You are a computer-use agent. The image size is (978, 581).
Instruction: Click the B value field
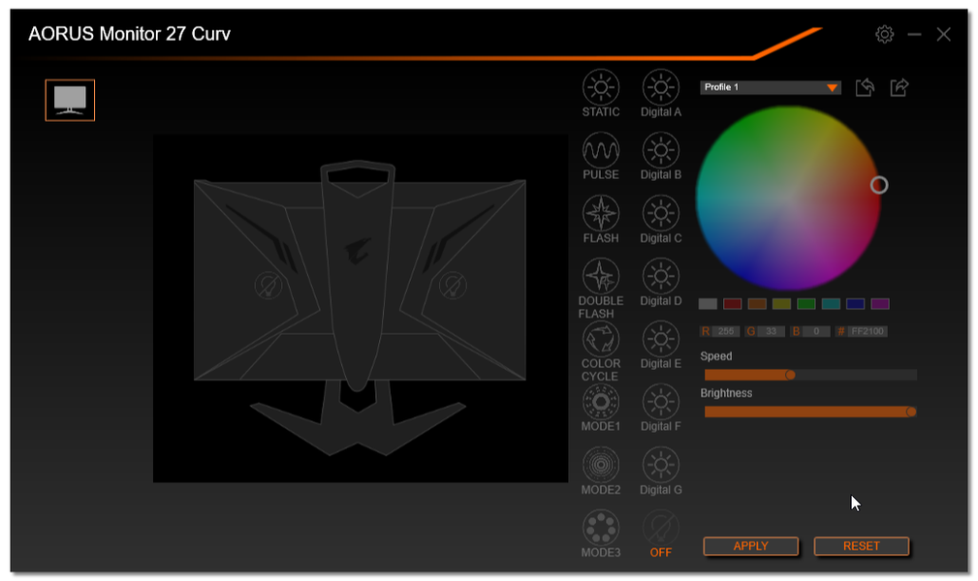click(x=816, y=331)
